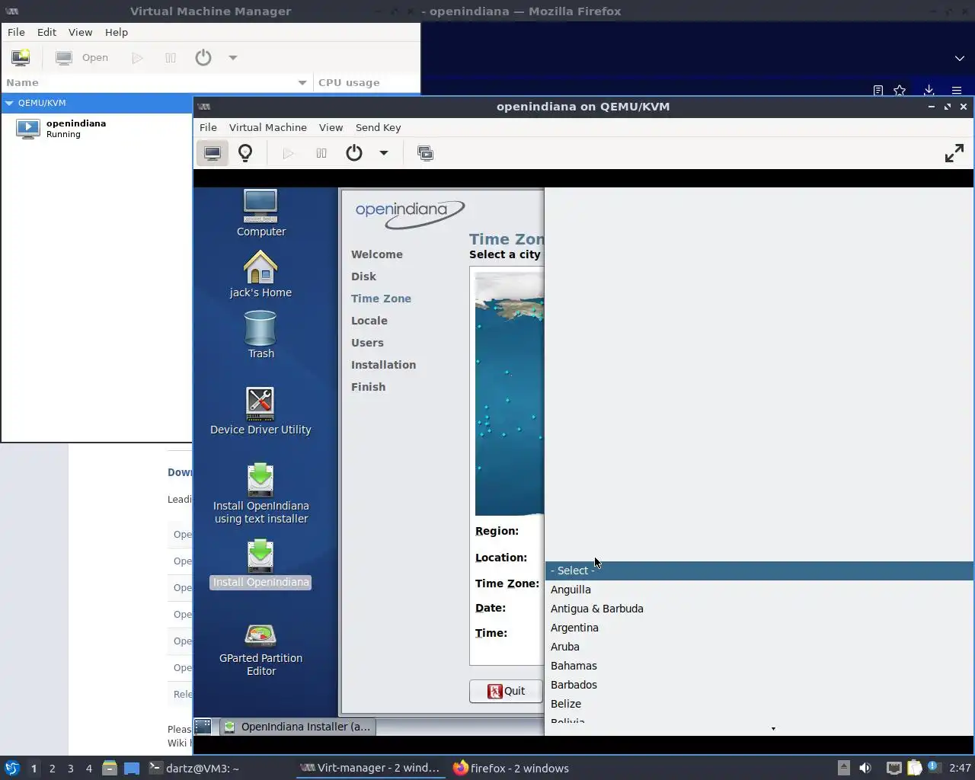975x780 pixels.
Task: Click the shutdown power icon in Virtual Machine Manager
Action: [203, 58]
